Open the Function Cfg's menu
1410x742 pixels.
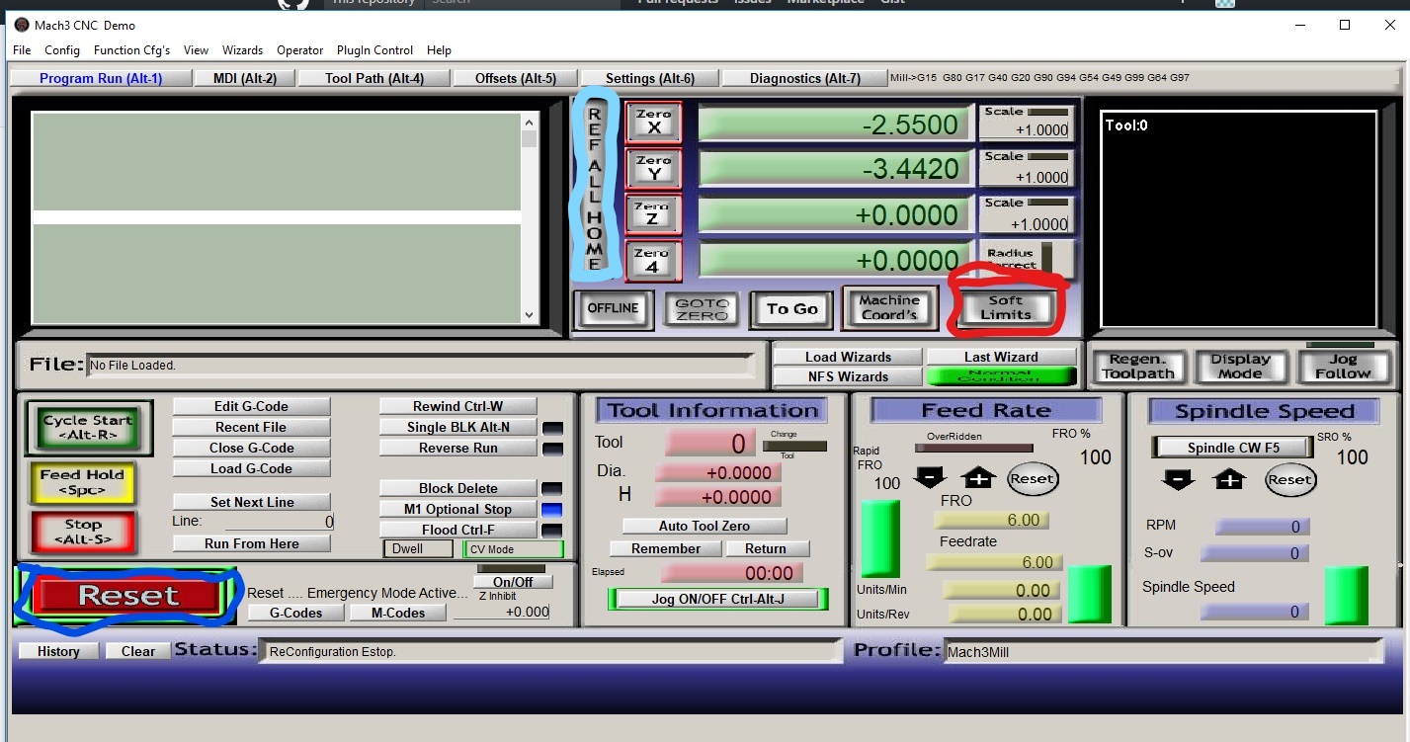click(x=131, y=49)
